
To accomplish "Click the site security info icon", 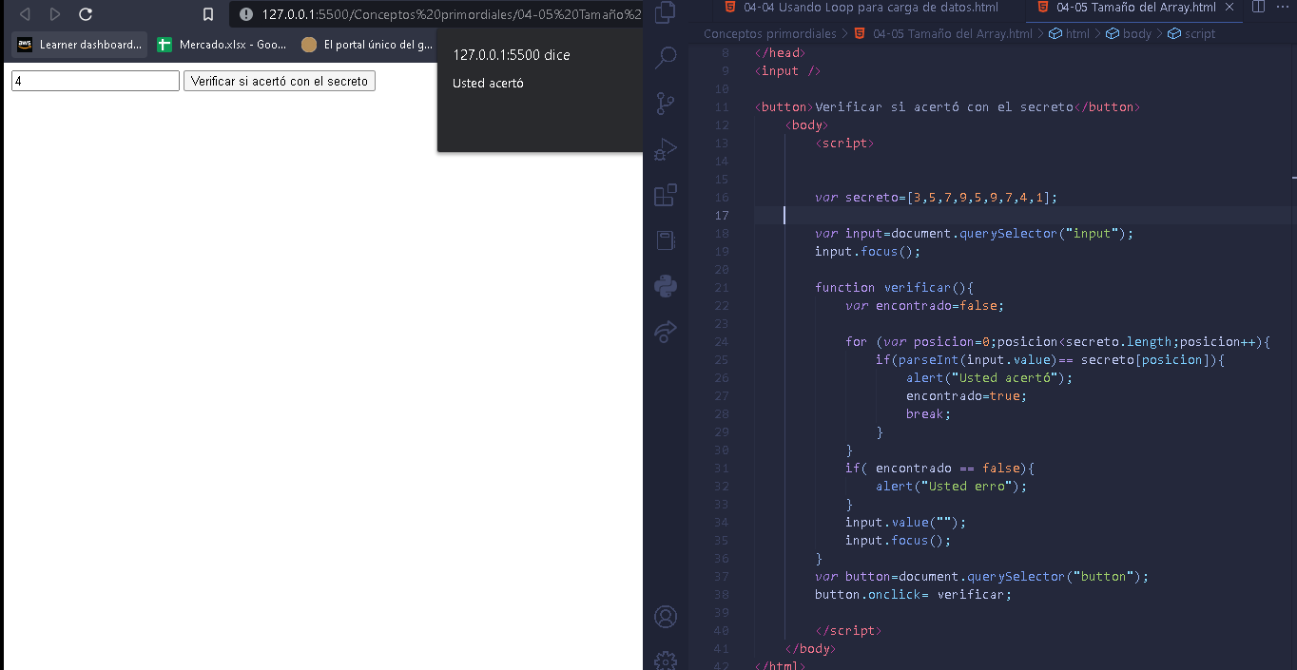I will coord(246,14).
